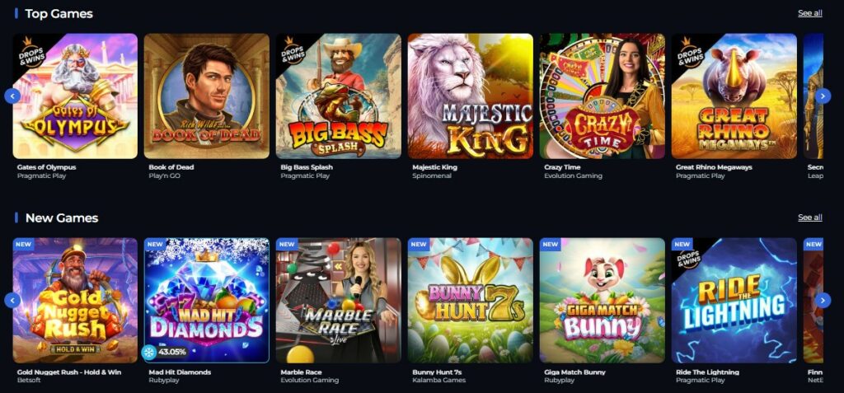Viewport: 844px width, 393px height.
Task: Open See all for New Games
Action: [x=809, y=218]
